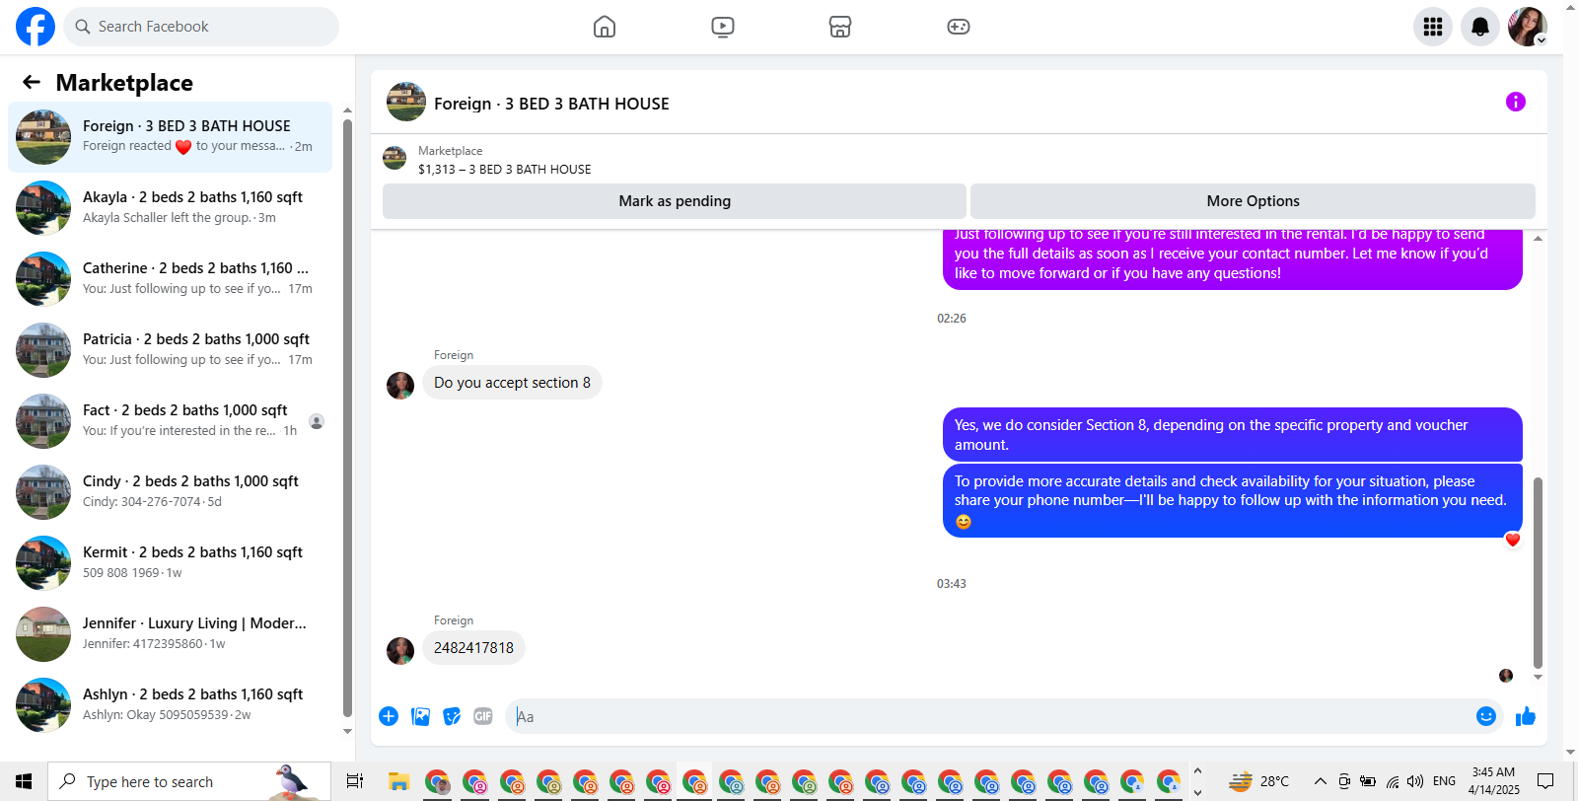Open the emoji picker in message box

point(1486,716)
